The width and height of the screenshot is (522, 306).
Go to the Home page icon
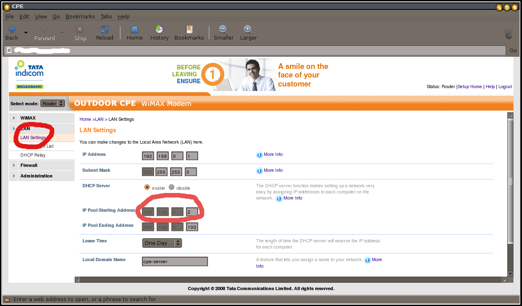(x=134, y=29)
